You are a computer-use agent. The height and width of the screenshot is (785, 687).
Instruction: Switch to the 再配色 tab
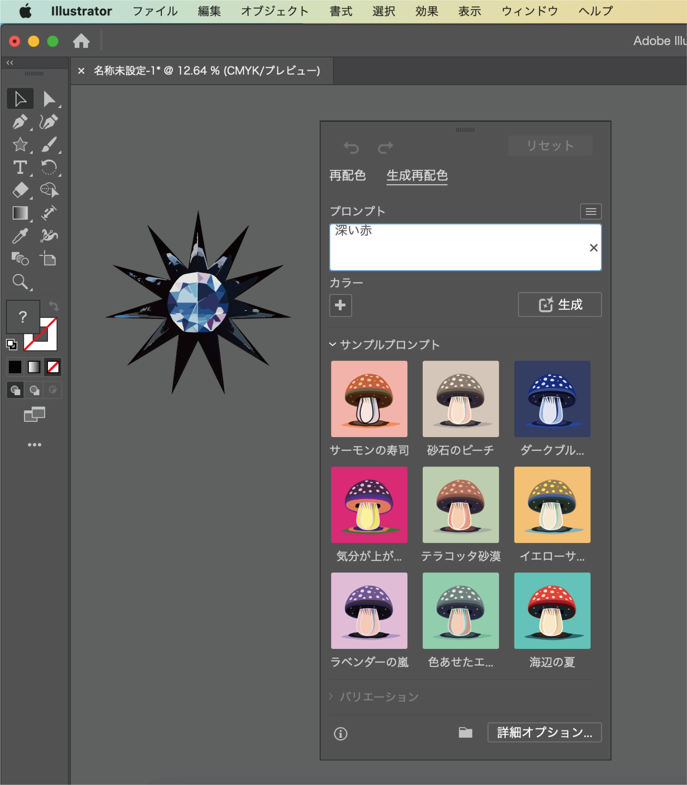point(347,176)
